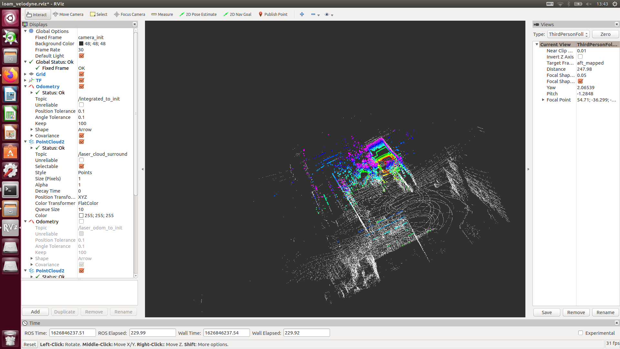The width and height of the screenshot is (620, 349).
Task: Toggle the Default Light checkbox
Action: [x=81, y=56]
